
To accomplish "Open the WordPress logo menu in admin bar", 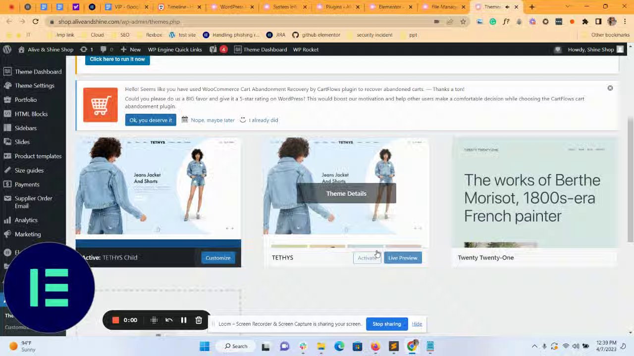I will [7, 49].
